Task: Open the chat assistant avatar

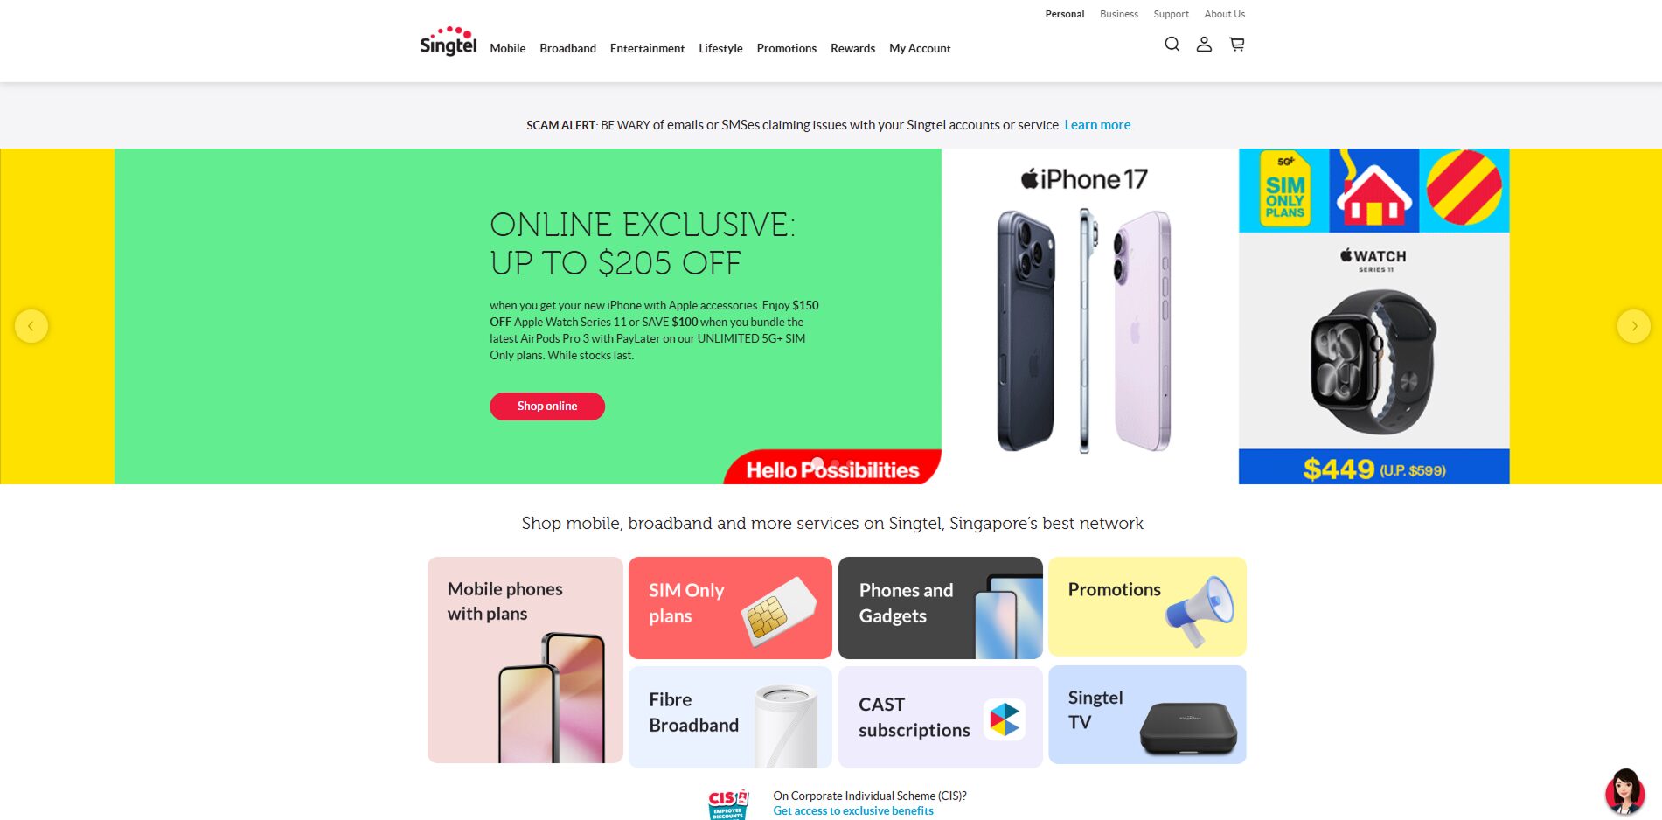Action: (1624, 791)
